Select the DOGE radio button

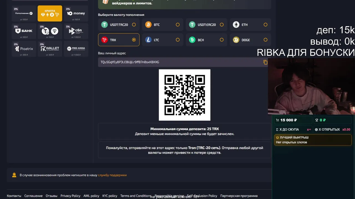click(x=265, y=40)
